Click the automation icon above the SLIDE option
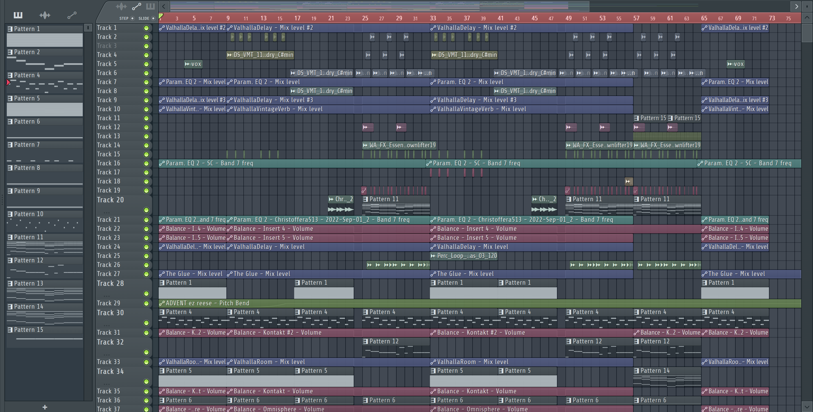This screenshot has width=813, height=412. (x=136, y=6)
